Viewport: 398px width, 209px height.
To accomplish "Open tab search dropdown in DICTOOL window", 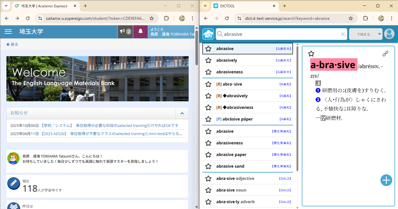I will [x=205, y=6].
